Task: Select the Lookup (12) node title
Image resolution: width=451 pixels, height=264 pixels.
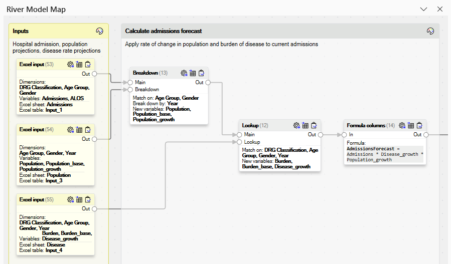Action: pos(255,125)
